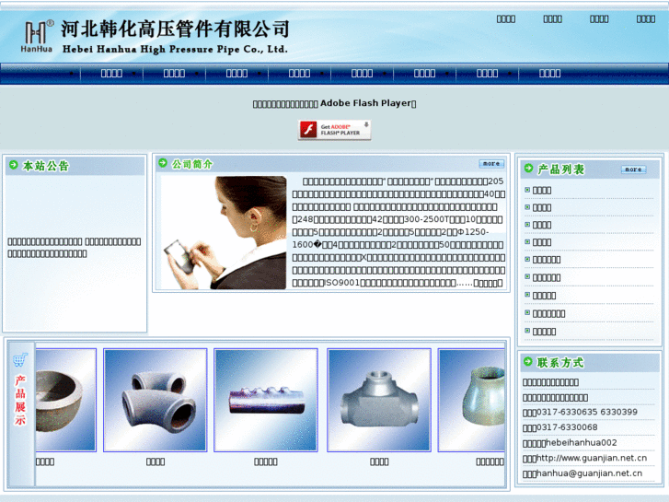Click the Get Adobe Flash Player button
This screenshot has height=502, width=669.
[x=335, y=130]
